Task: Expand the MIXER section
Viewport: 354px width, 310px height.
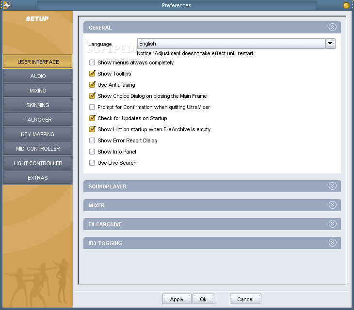Action: 332,205
